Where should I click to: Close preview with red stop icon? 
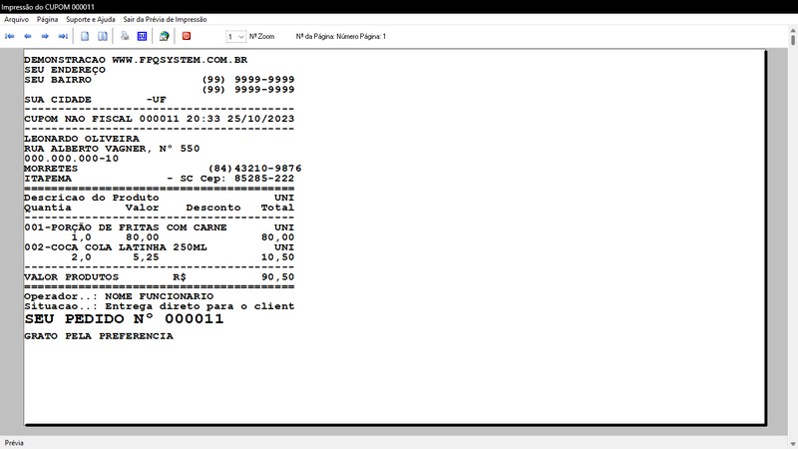click(x=187, y=36)
